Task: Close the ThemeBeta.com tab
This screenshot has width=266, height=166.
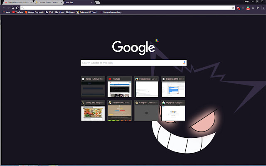Action: [x=31, y=2]
